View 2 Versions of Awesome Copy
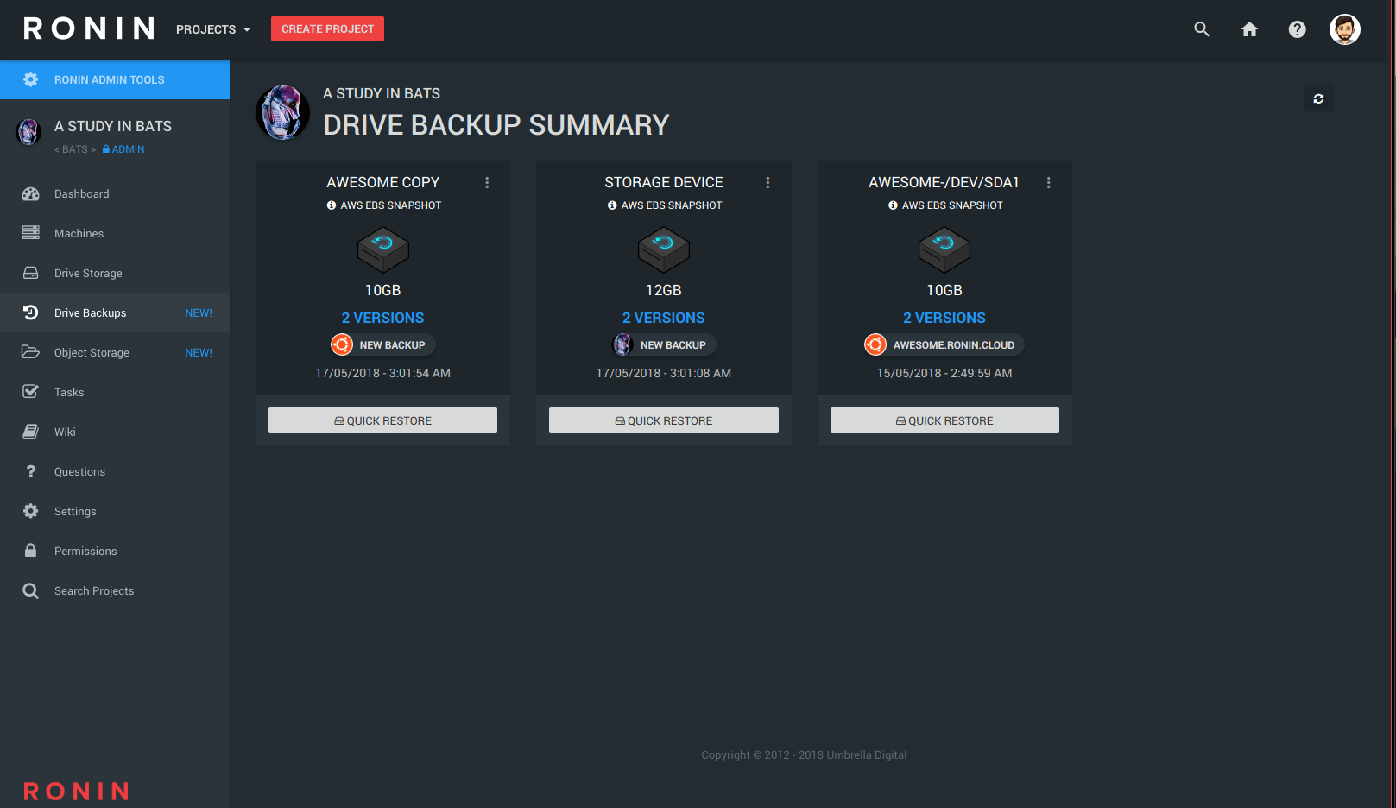The image size is (1396, 808). pos(382,318)
